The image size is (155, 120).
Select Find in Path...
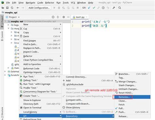tap(41, 44)
